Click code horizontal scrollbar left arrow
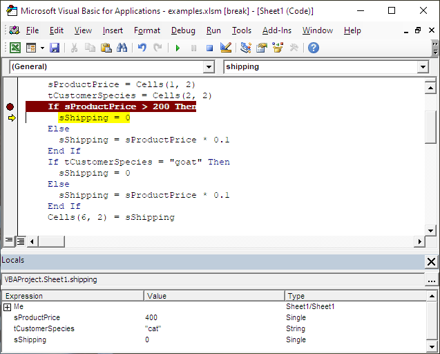 32,241
